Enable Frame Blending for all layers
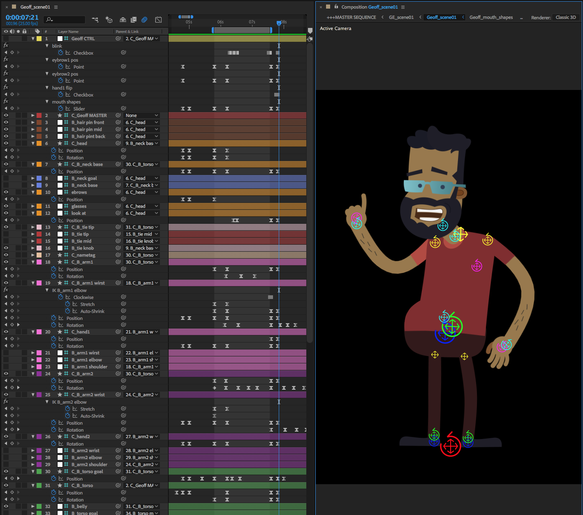Viewport: 583px width, 515px height. 134,20
